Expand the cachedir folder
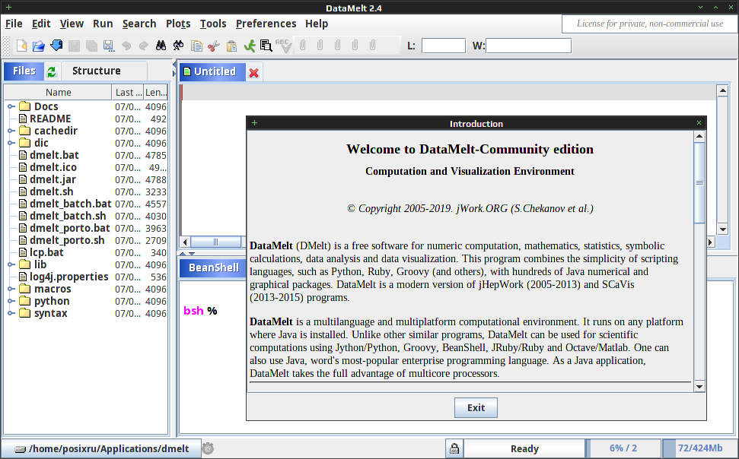 (11, 131)
